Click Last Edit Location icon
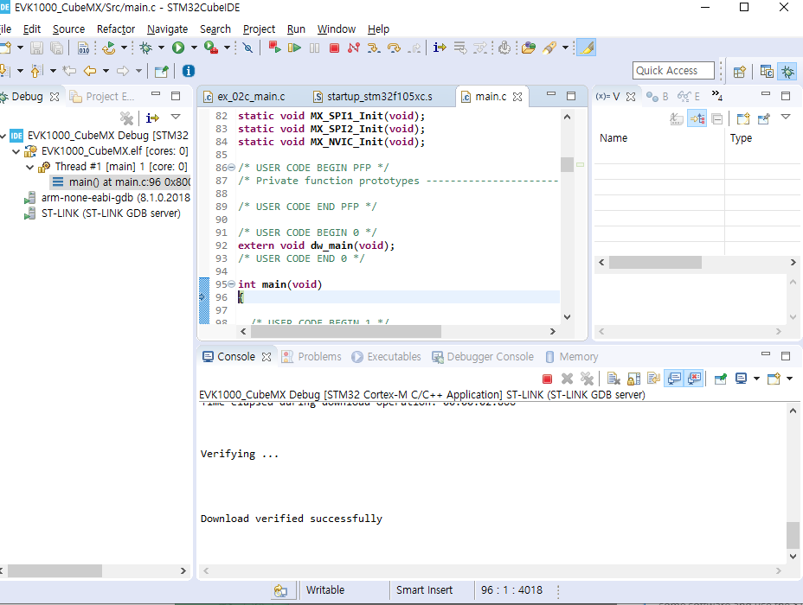Screen dimensions: 803x605 click(x=69, y=71)
